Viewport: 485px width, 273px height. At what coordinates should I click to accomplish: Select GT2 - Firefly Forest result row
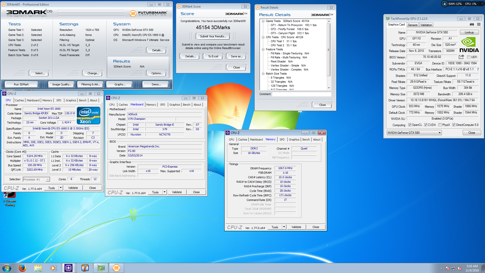[x=289, y=29]
